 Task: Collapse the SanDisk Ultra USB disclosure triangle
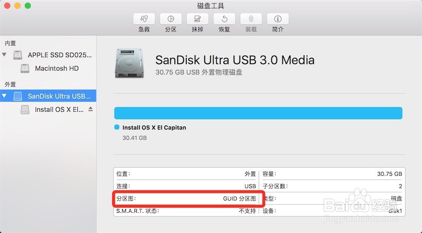coord(5,96)
